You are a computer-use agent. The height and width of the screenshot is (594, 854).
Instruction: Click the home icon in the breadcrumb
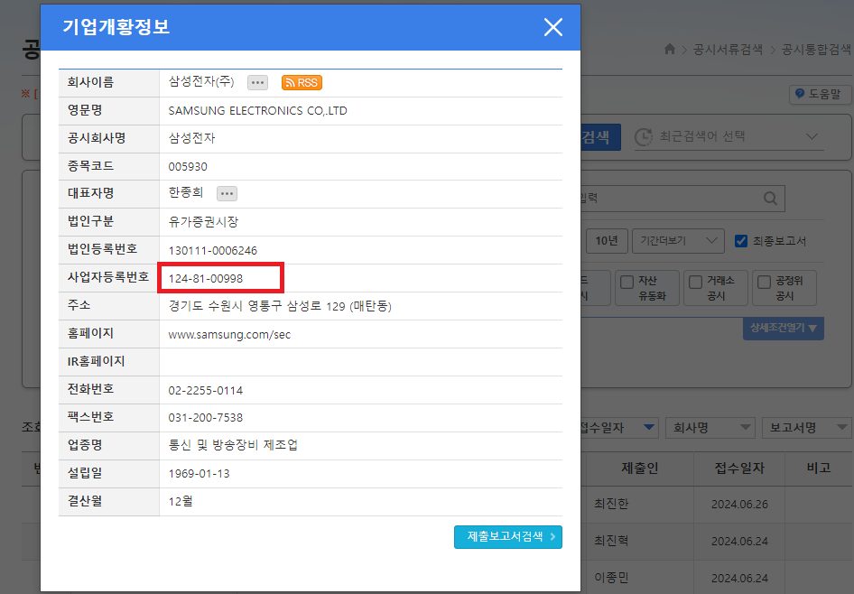(x=670, y=49)
